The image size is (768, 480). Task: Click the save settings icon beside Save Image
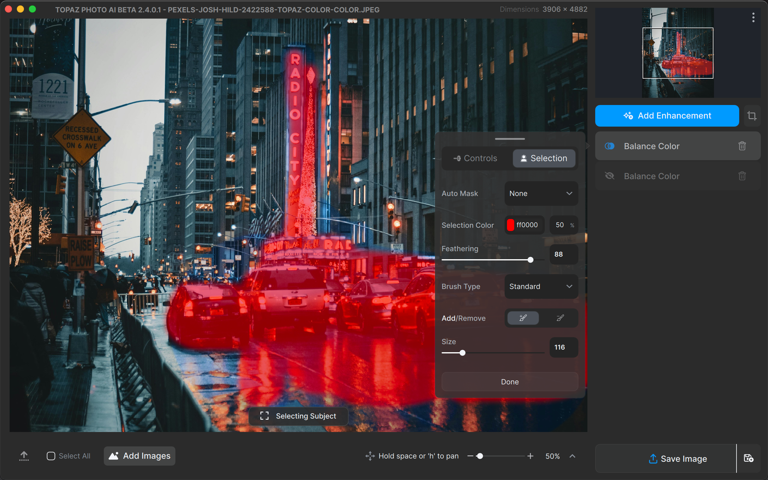click(748, 458)
